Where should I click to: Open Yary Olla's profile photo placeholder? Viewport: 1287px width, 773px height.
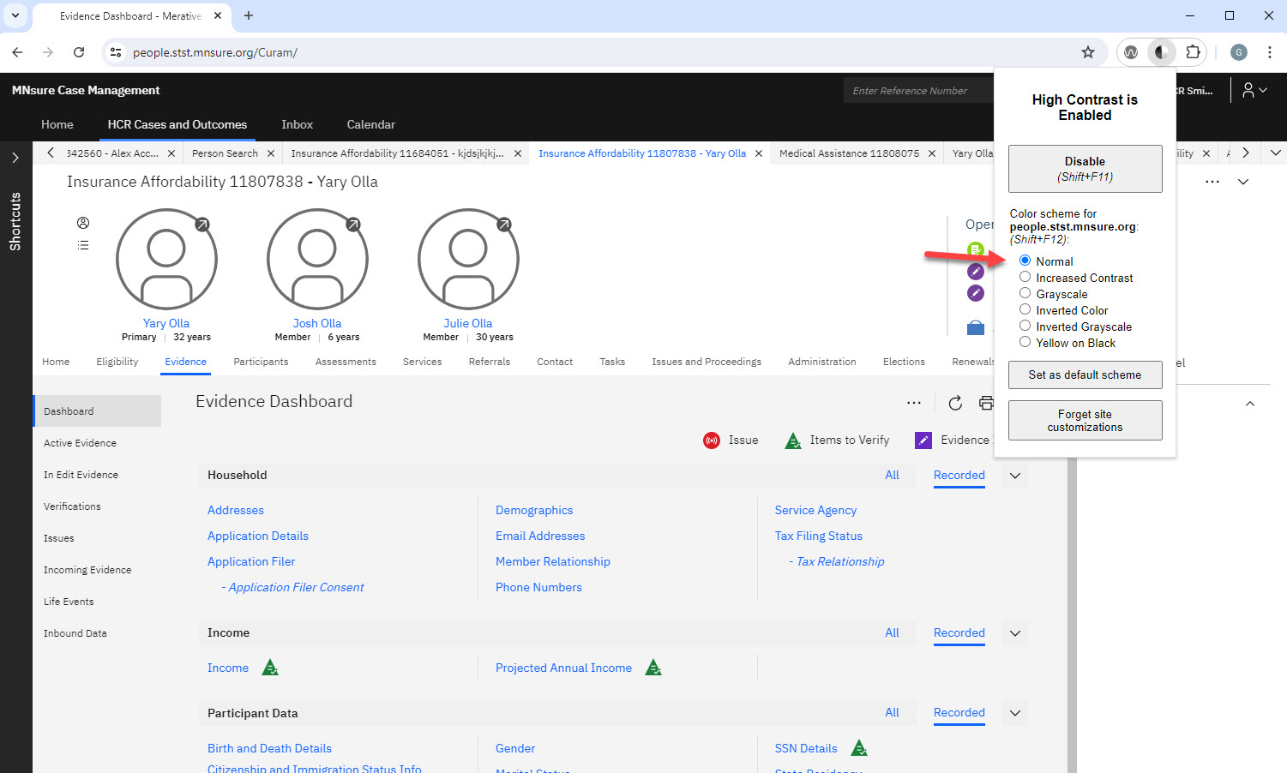click(166, 259)
